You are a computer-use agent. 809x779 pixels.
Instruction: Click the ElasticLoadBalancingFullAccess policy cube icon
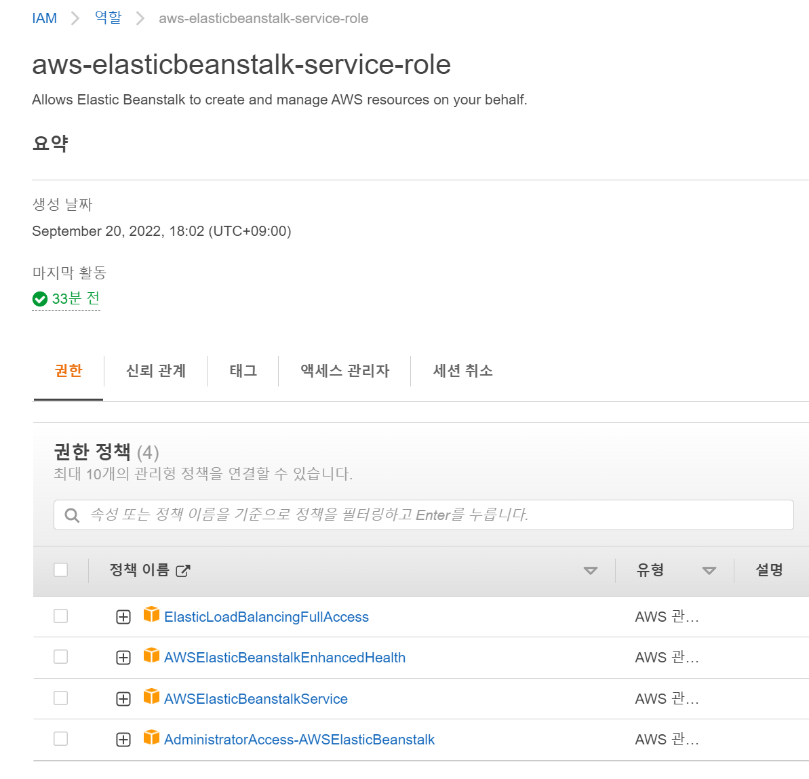(x=151, y=614)
